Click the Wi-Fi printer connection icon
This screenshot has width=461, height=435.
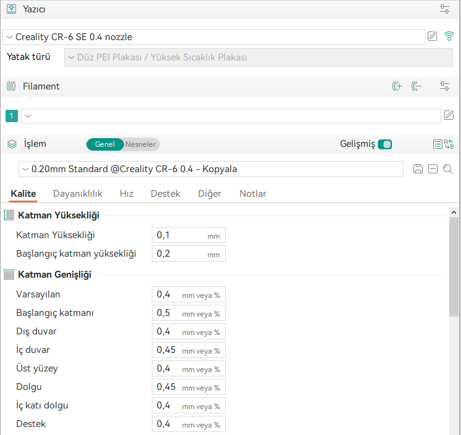pyautogui.click(x=449, y=36)
